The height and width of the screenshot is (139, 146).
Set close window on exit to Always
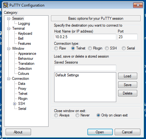(x=56, y=115)
